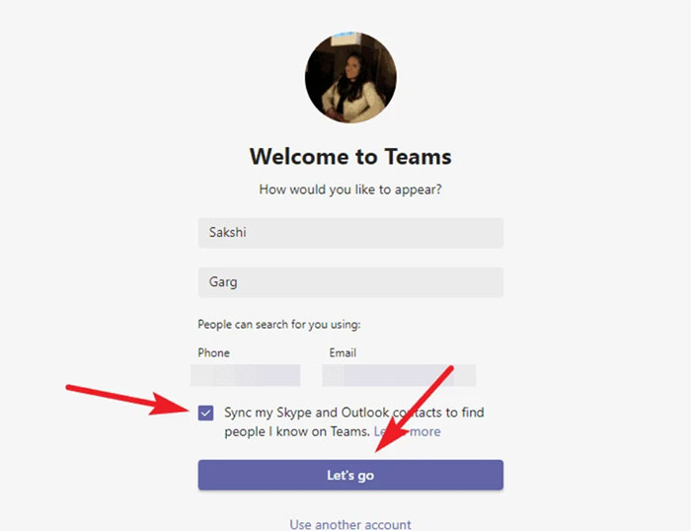This screenshot has height=531, width=691.
Task: Click the Email label text
Action: click(x=343, y=352)
